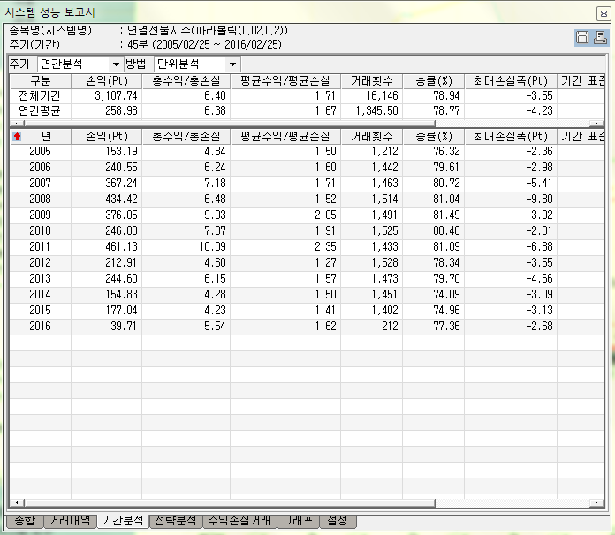Click the printer icon to print report
This screenshot has height=535, width=615.
[600, 37]
